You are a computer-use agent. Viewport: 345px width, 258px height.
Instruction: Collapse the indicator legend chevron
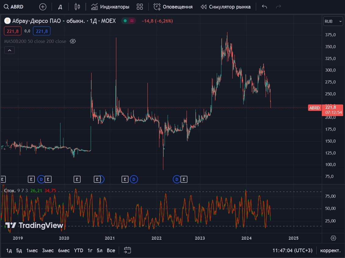coord(9,50)
